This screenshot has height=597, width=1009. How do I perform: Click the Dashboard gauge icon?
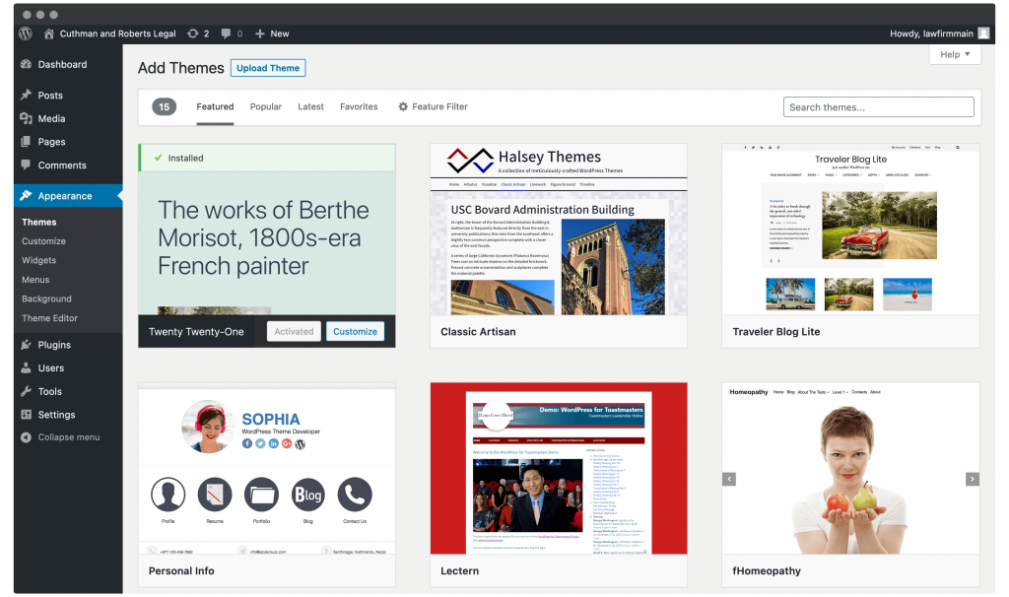click(x=26, y=64)
